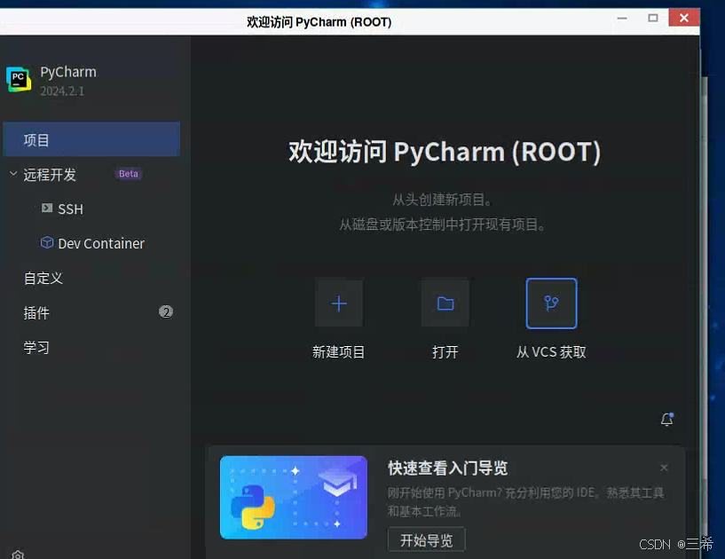Select the SSH remote development icon
This screenshot has width=725, height=559.
point(48,209)
